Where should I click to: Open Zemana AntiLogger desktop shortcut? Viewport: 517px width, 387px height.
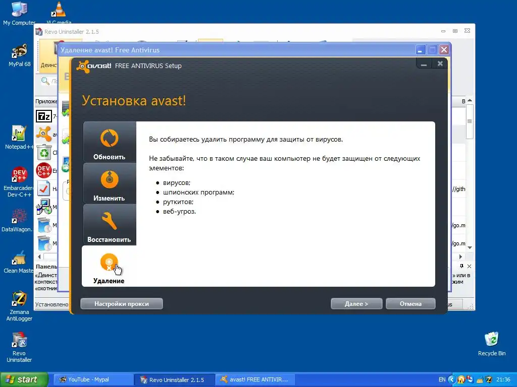click(19, 306)
